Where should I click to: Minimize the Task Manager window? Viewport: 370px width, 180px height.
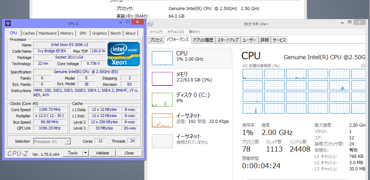click(342, 22)
